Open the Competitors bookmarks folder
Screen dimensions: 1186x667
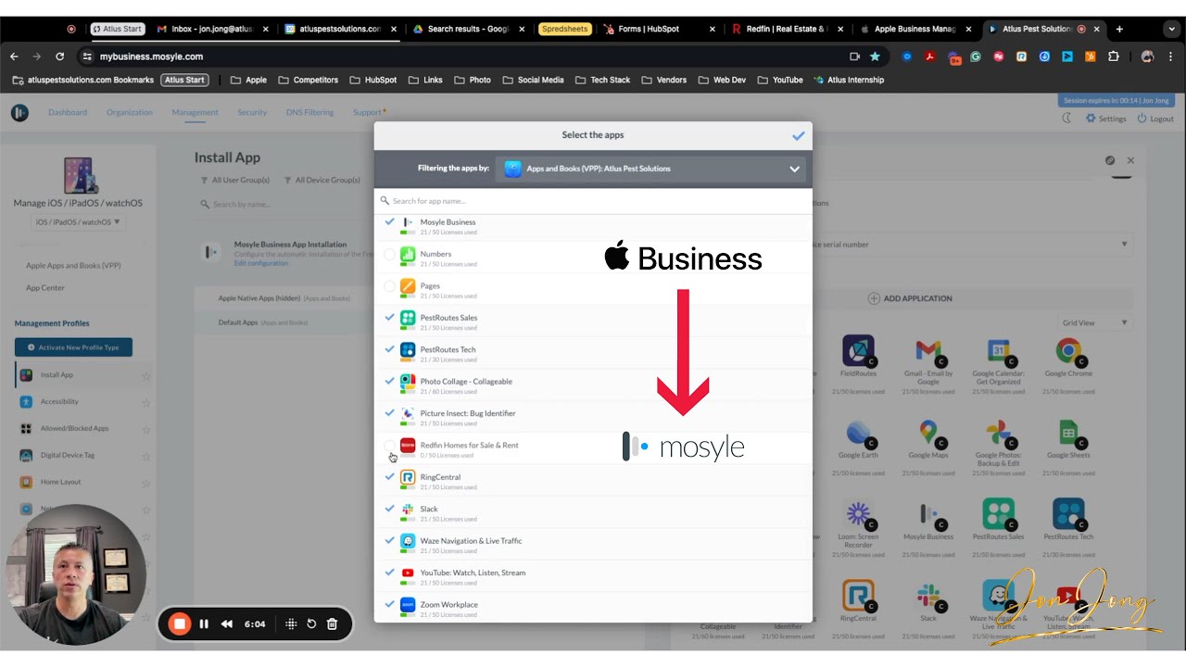pyautogui.click(x=309, y=80)
